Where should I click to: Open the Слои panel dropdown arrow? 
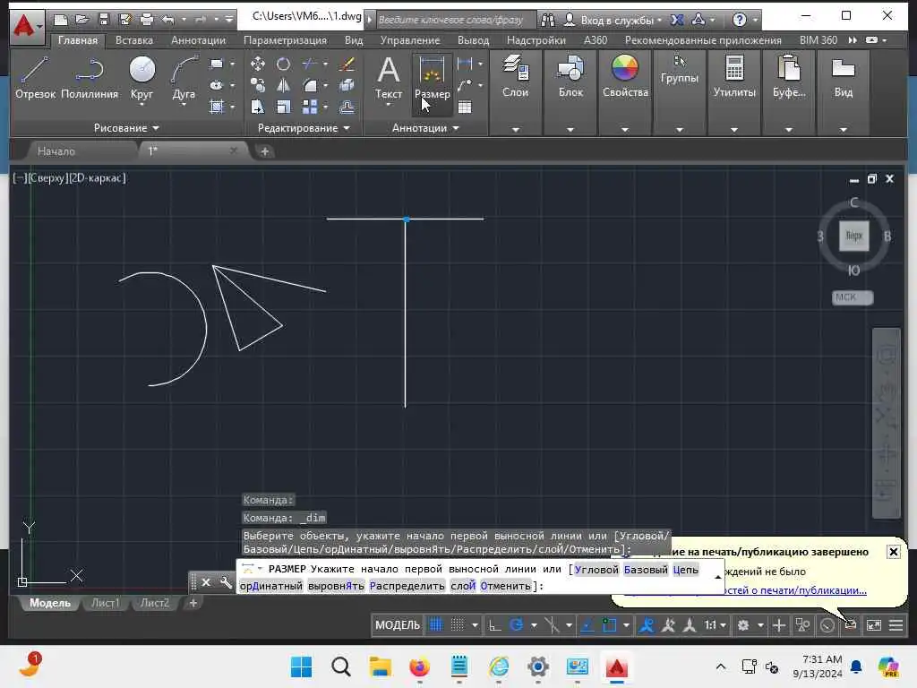pyautogui.click(x=515, y=129)
